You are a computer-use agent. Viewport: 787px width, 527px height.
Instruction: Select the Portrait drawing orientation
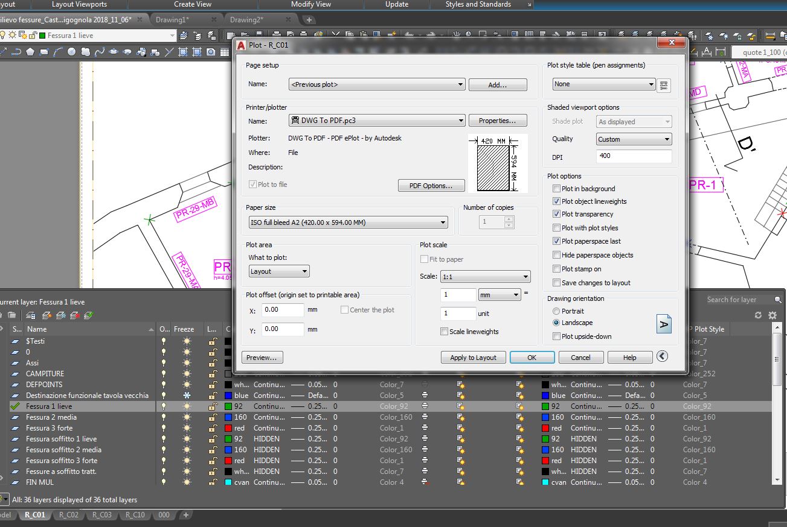[555, 311]
